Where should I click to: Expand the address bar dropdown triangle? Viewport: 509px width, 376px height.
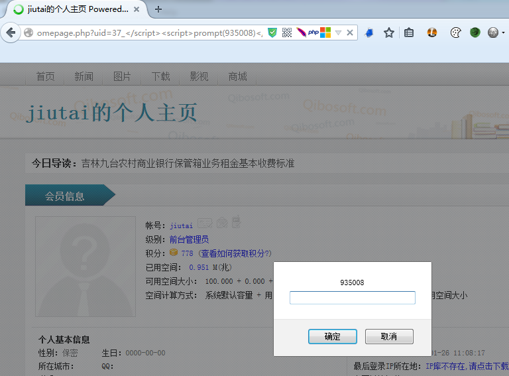click(338, 32)
